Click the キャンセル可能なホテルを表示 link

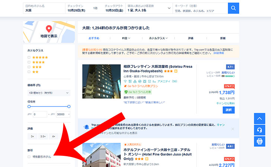tap(119, 133)
